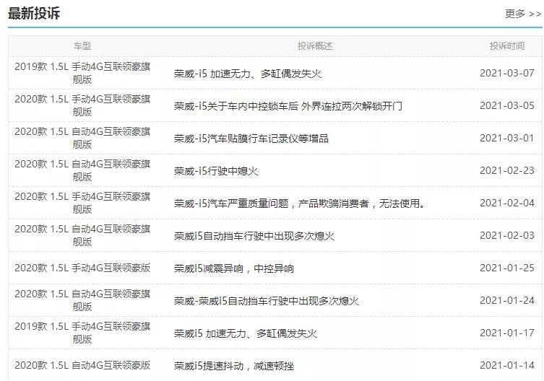Select the date 2021-03-07

507,73
